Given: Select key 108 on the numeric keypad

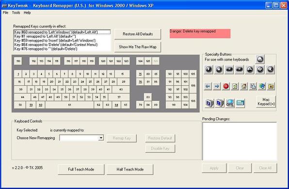Looking at the screenshot, I should point(193,101).
